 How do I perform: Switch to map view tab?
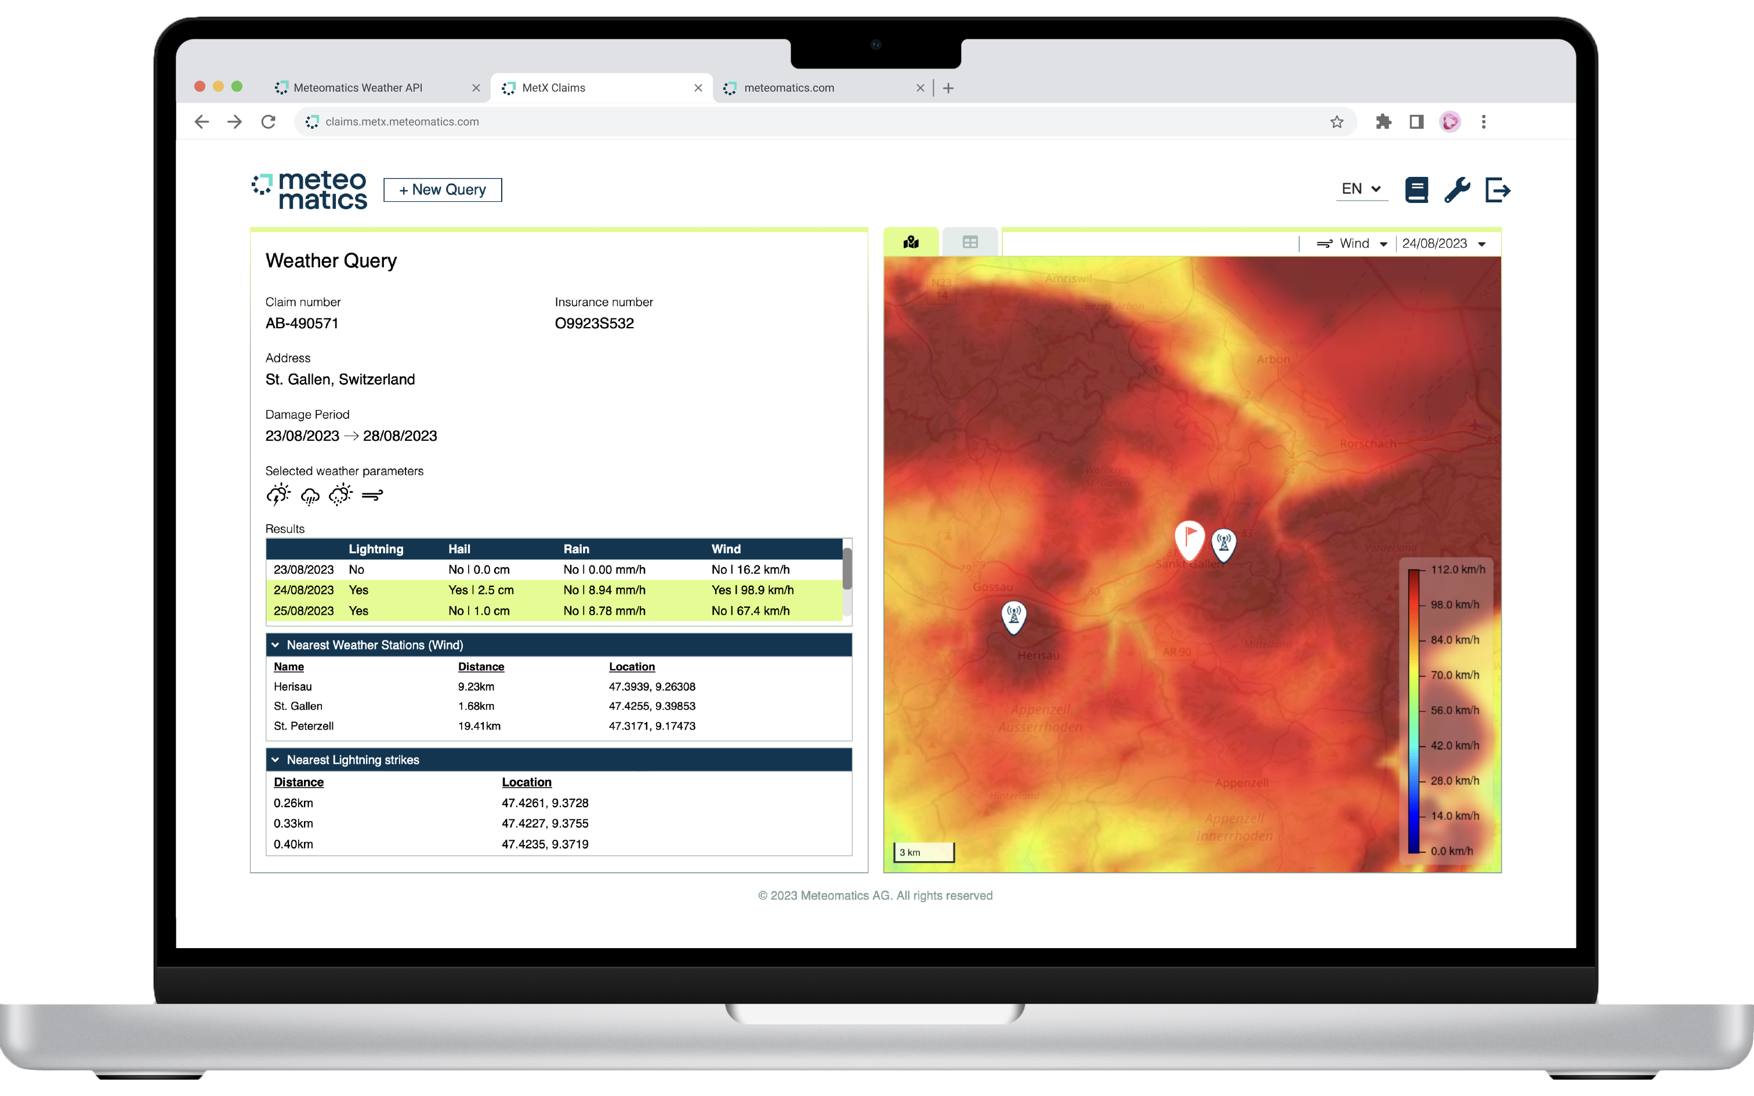[911, 242]
